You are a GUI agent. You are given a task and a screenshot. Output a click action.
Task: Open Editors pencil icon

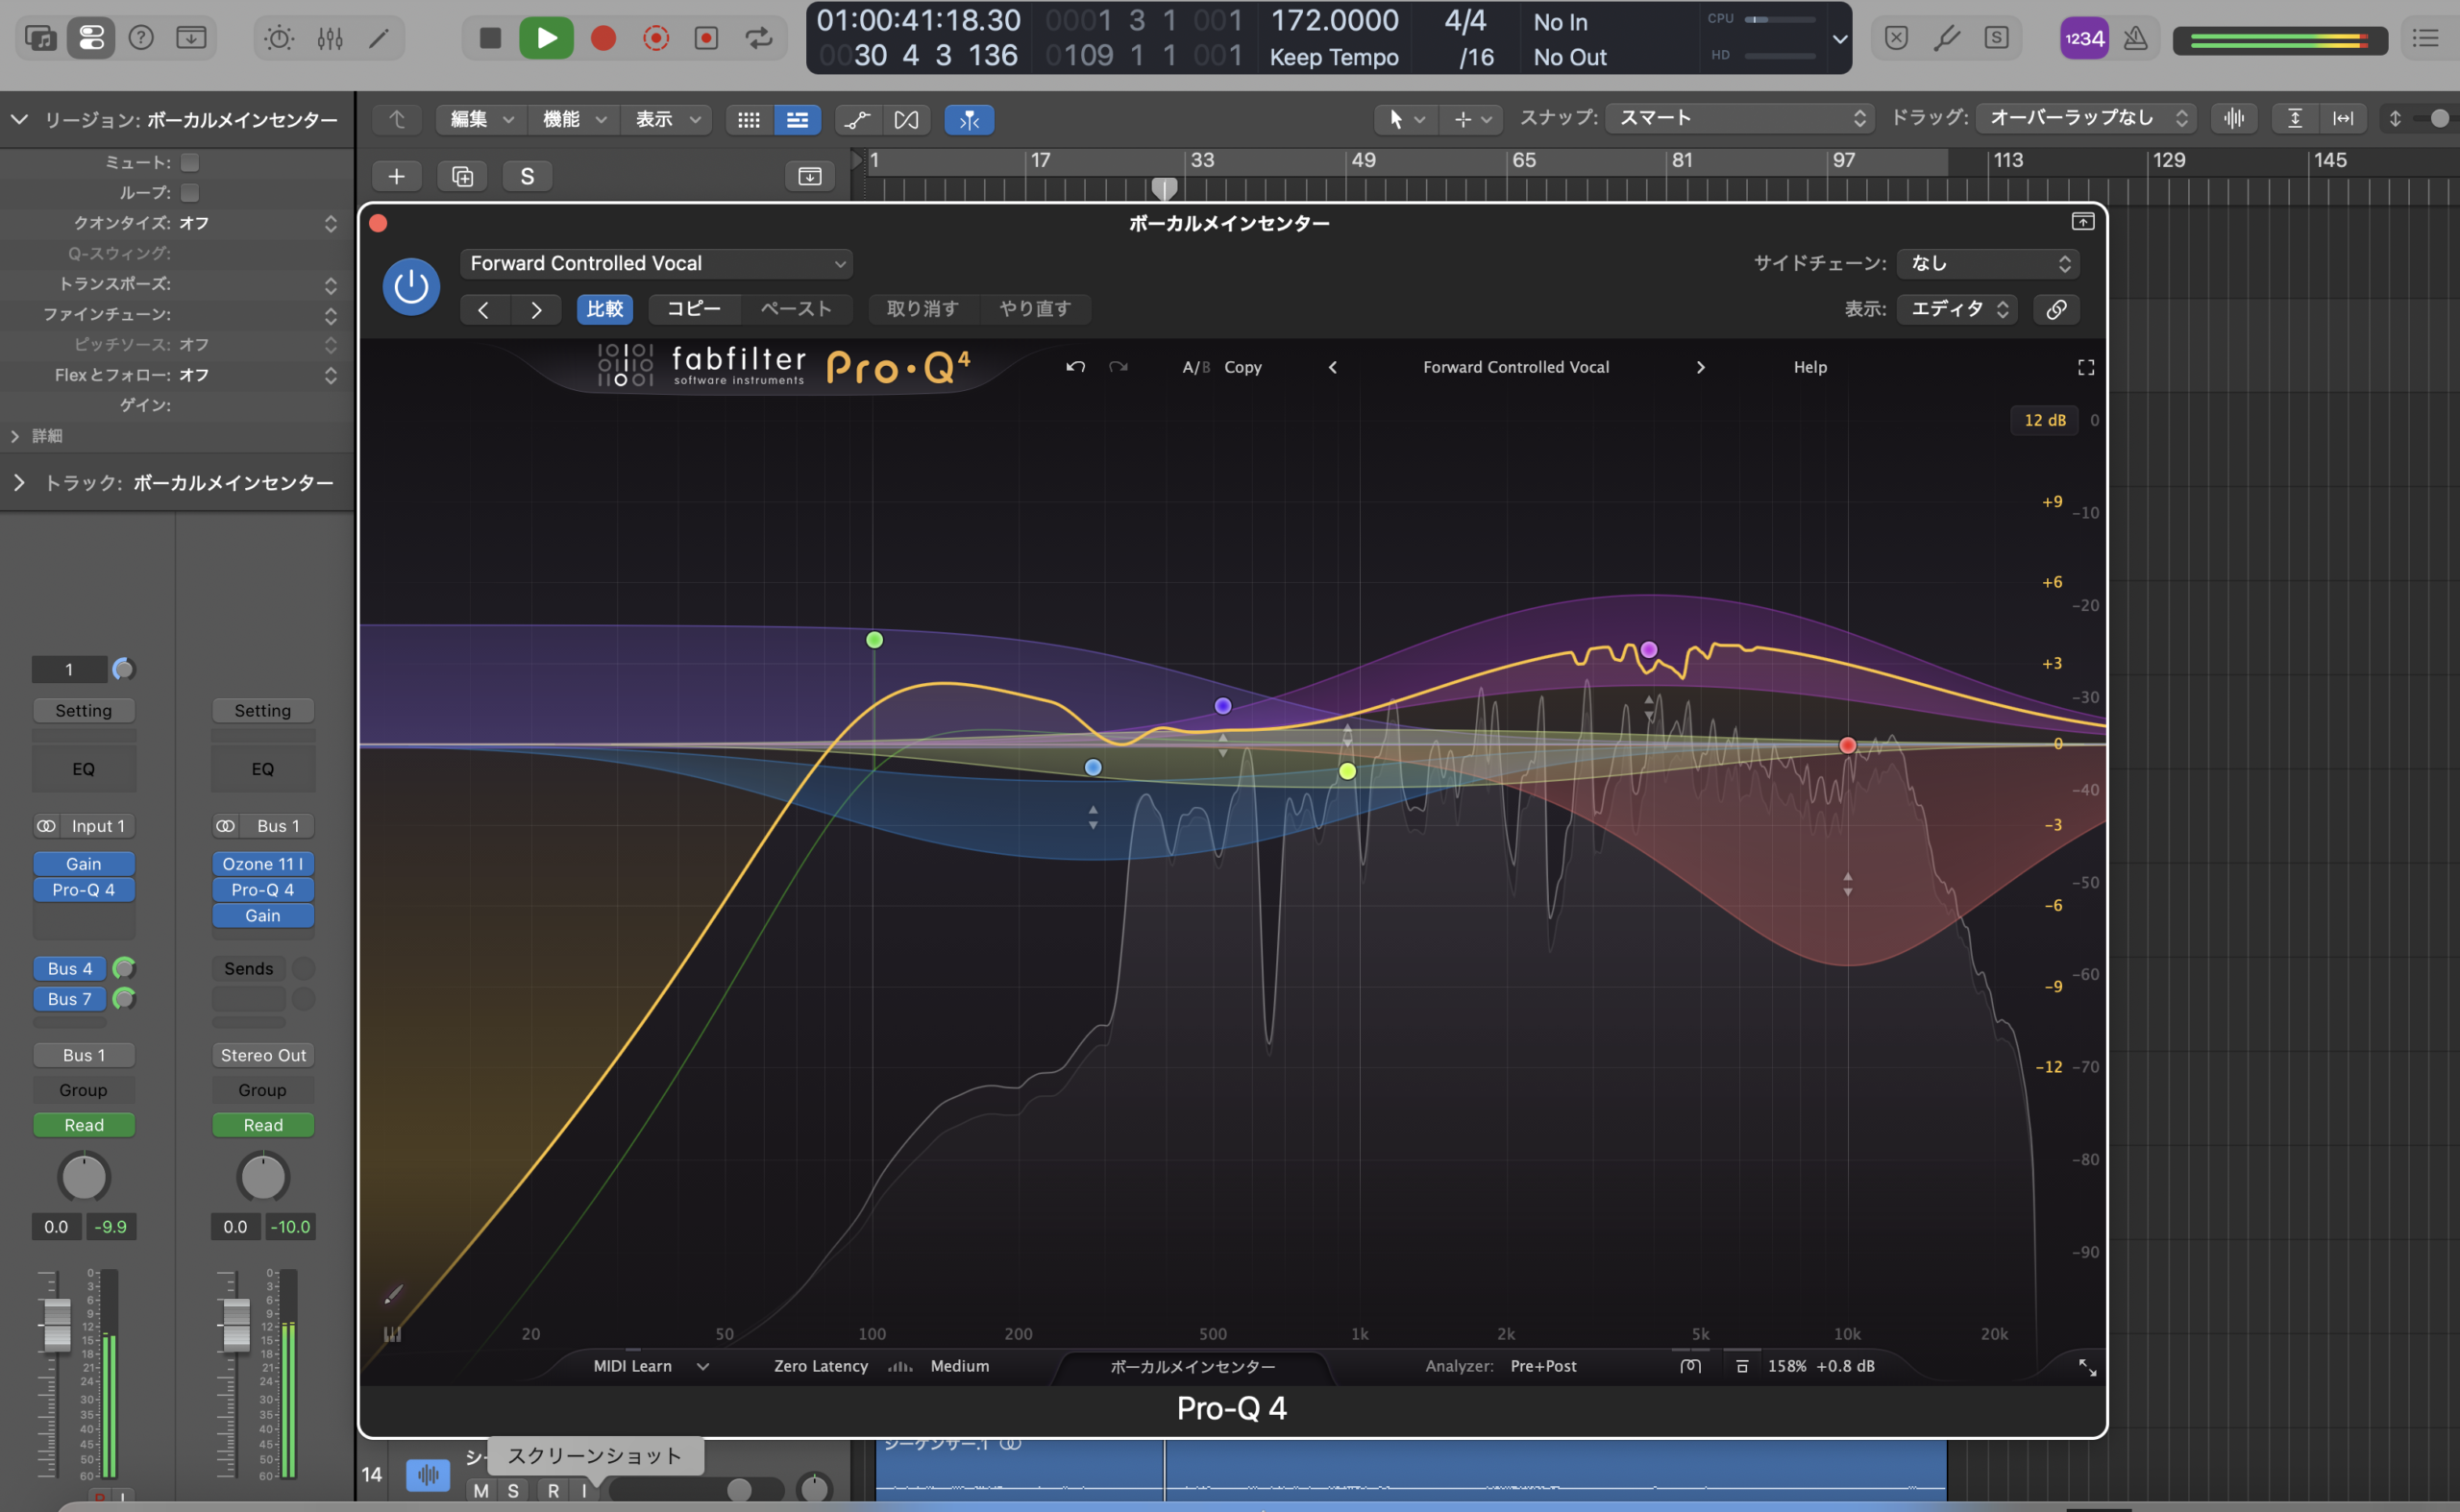coord(380,38)
